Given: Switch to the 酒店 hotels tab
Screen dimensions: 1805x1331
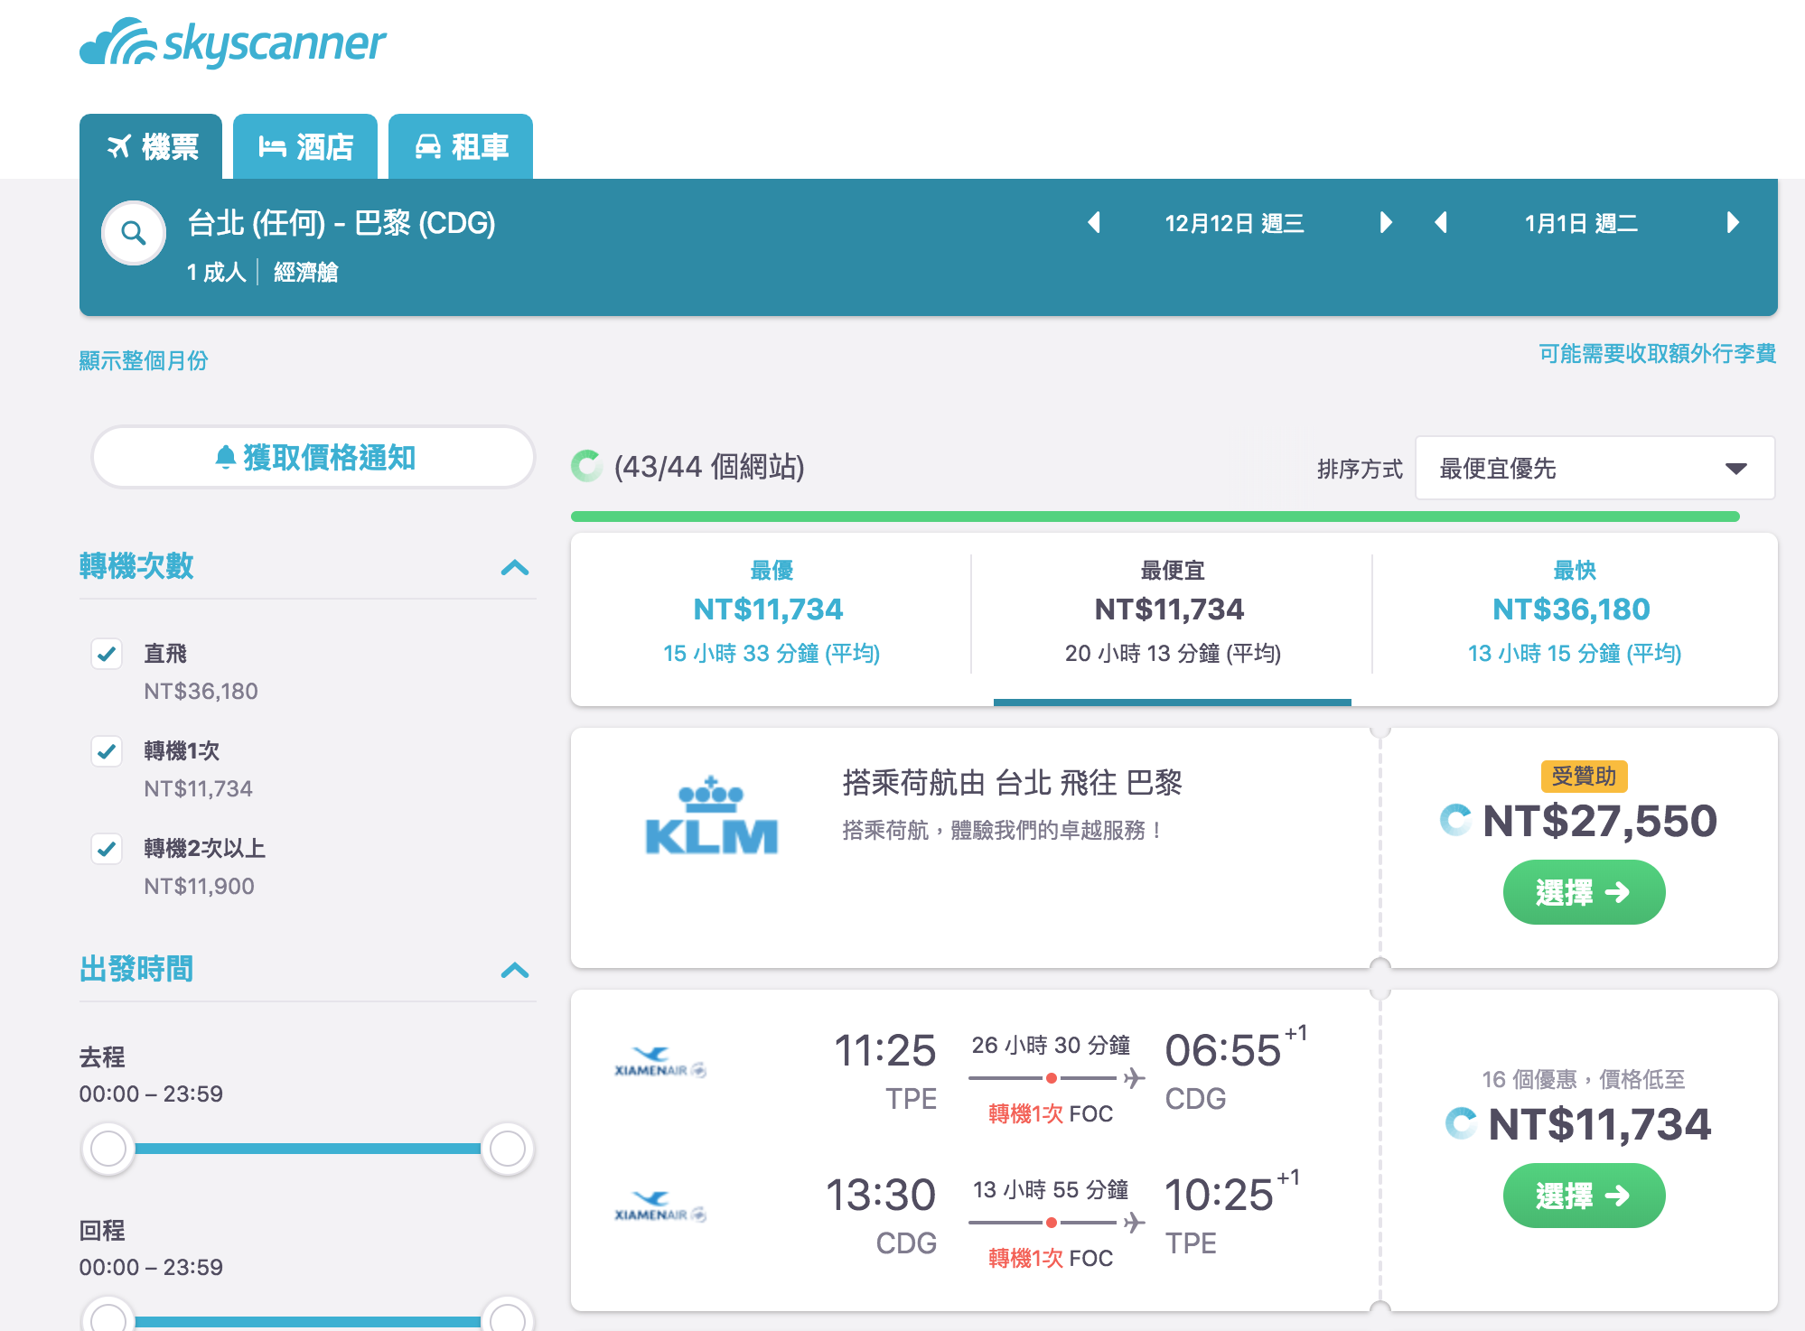Looking at the screenshot, I should (305, 146).
